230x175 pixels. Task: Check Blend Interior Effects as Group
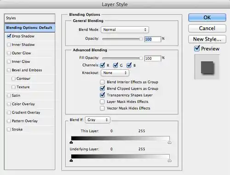pyautogui.click(x=102, y=82)
